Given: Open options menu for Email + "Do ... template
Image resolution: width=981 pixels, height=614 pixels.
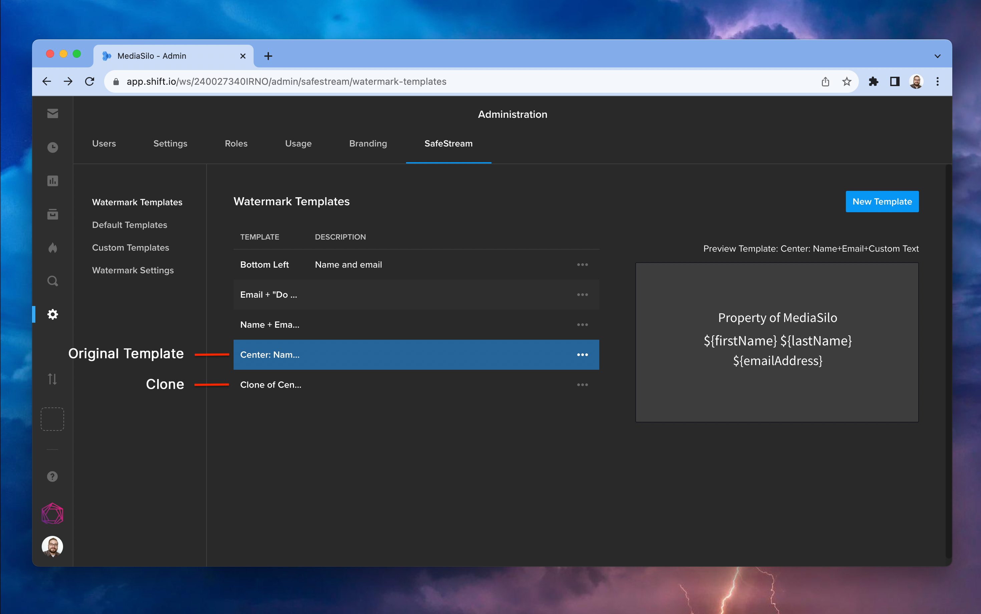Looking at the screenshot, I should (582, 295).
